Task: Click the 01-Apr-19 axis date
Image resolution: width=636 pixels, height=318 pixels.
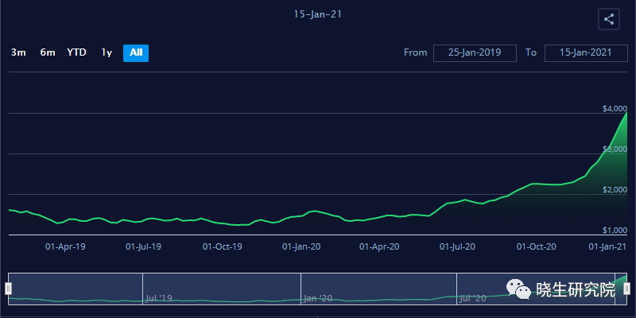Action: coord(65,246)
